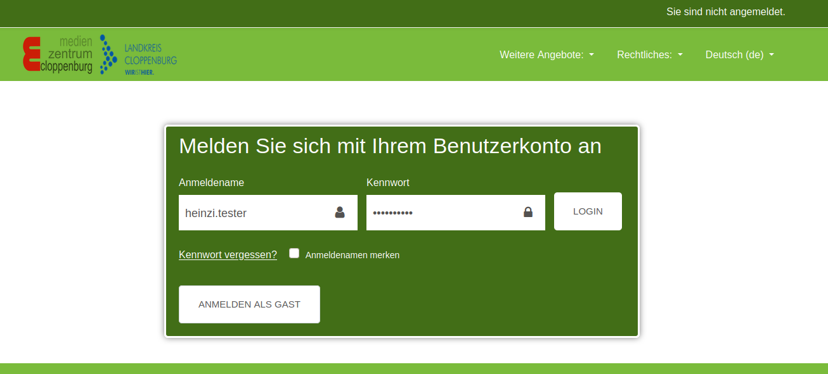The height and width of the screenshot is (374, 828).
Task: Click the Anmelden als Gast button
Action: 249,304
